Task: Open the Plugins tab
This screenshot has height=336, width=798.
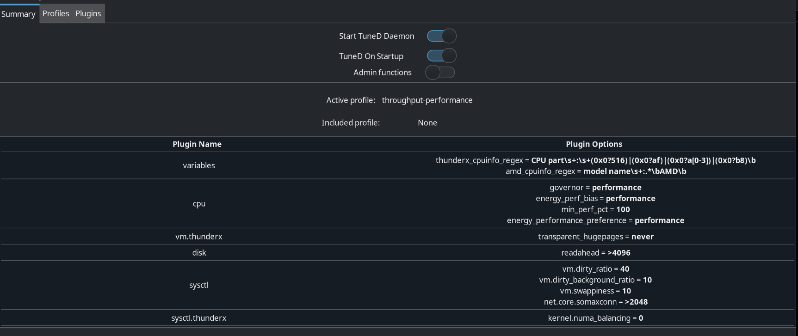Action: point(88,13)
